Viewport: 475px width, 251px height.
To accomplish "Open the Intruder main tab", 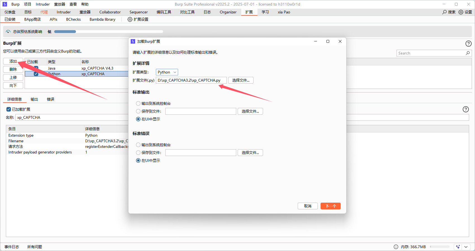I will [x=64, y=12].
